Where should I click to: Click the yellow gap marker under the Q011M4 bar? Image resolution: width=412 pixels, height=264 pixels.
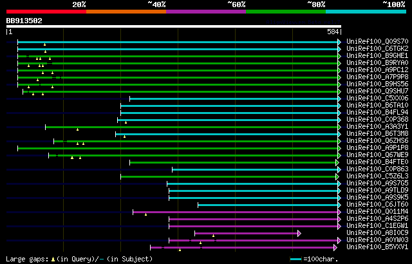[x=146, y=214]
